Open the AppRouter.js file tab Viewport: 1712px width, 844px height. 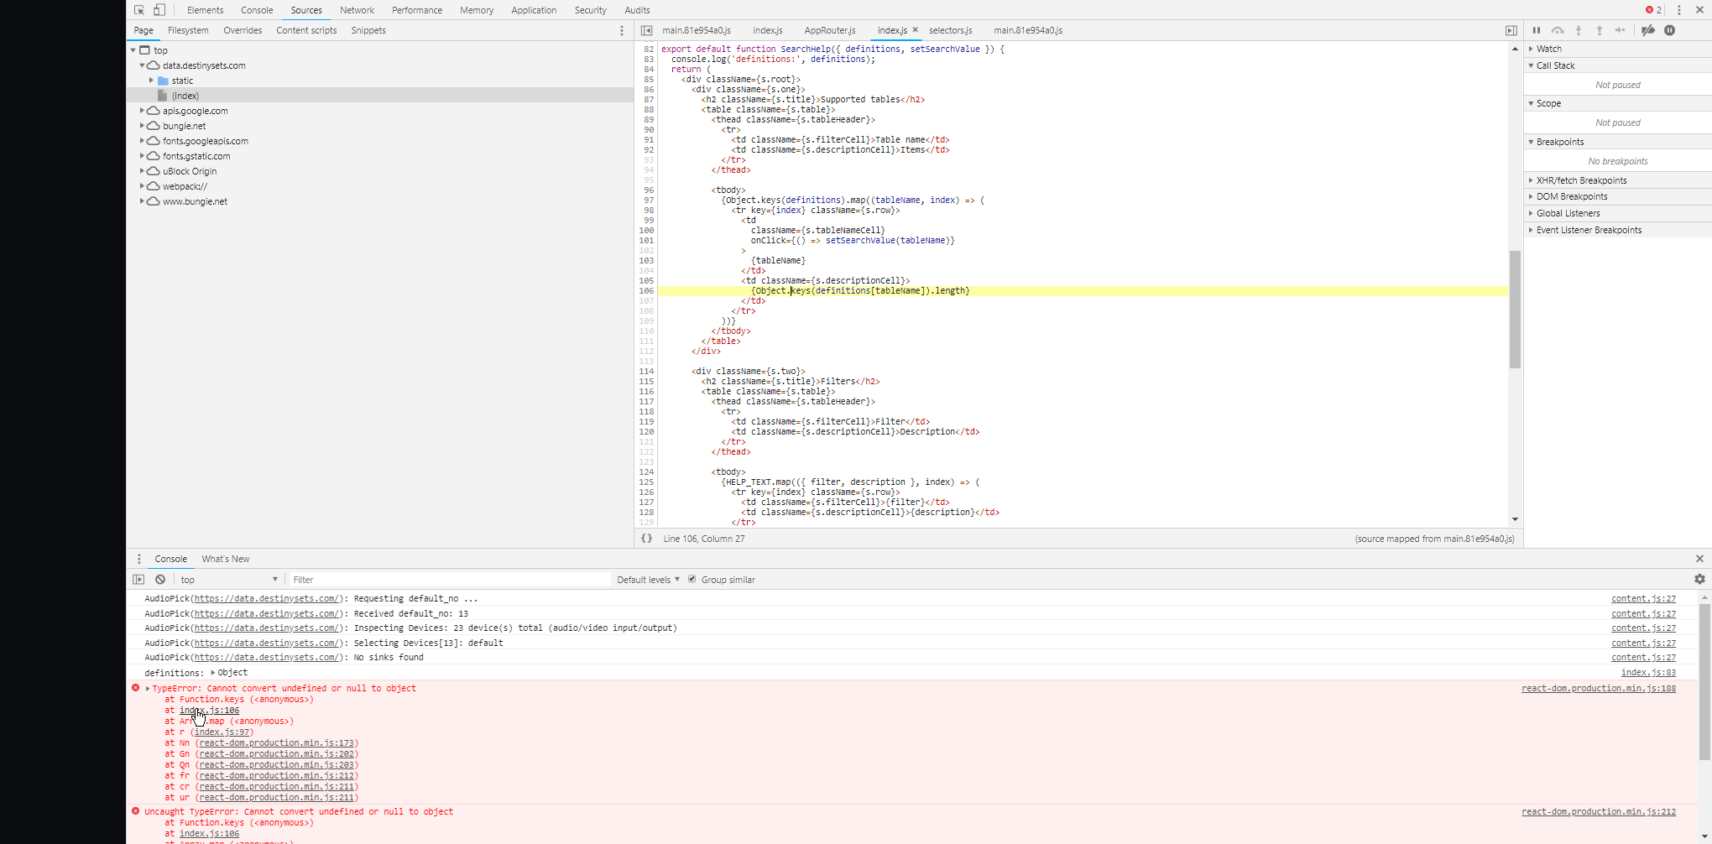[x=830, y=30]
